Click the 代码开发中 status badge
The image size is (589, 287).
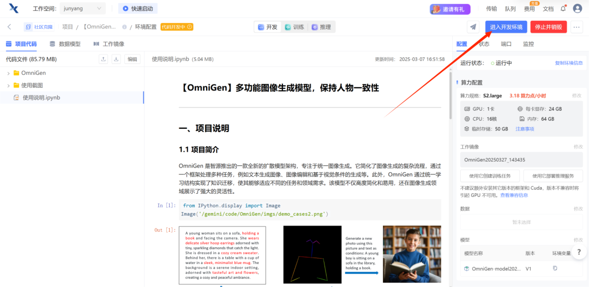(x=177, y=27)
